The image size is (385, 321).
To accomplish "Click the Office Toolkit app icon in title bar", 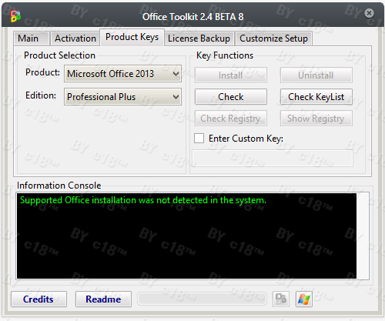I will [15, 16].
